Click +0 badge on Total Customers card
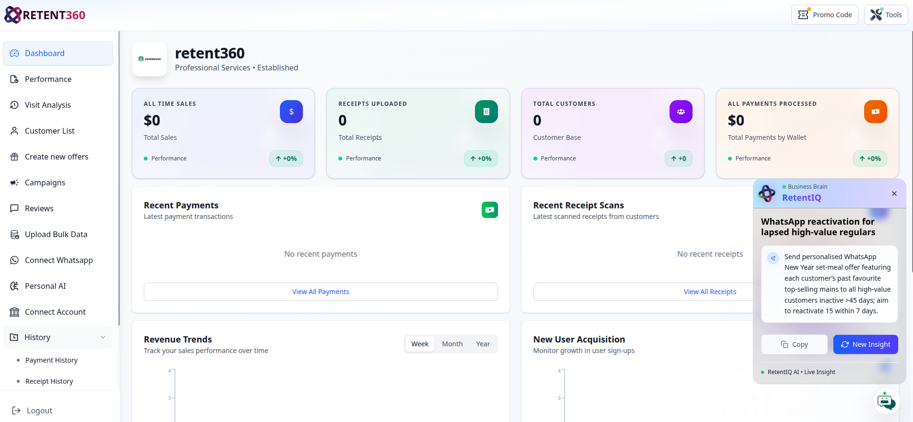 [x=679, y=159]
